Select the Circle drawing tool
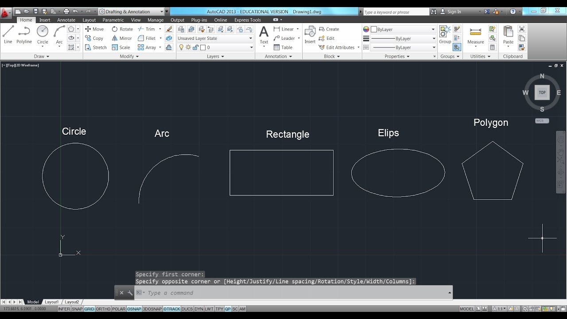567x319 pixels. (x=43, y=35)
